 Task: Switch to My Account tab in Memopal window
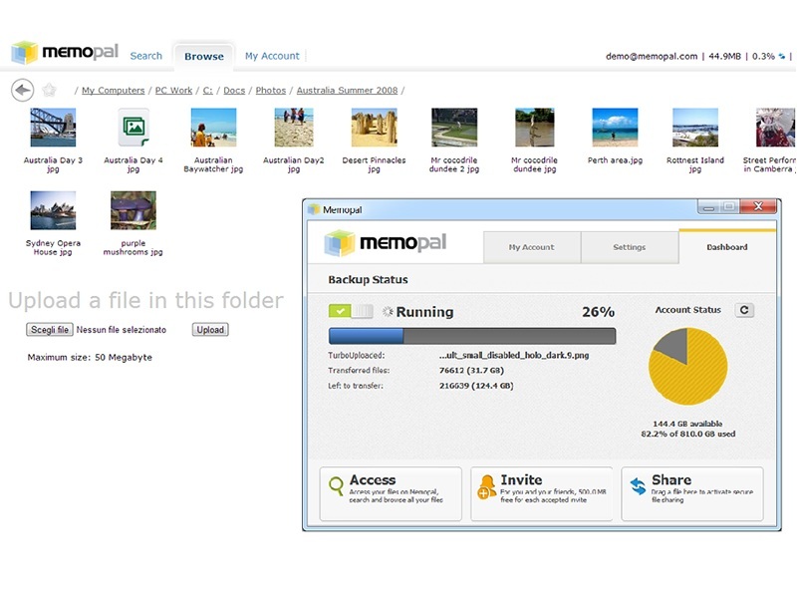point(532,247)
